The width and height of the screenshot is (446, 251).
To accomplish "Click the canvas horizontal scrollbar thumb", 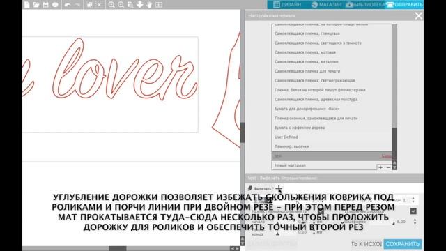I will coord(118,249).
